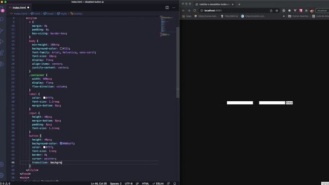Change UTF-8 file encoding
Screen dimensions: 329x185
(x=129, y=183)
